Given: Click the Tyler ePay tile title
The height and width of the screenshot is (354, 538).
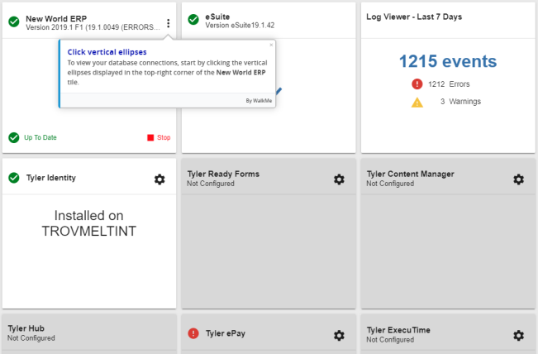Looking at the screenshot, I should coord(226,333).
